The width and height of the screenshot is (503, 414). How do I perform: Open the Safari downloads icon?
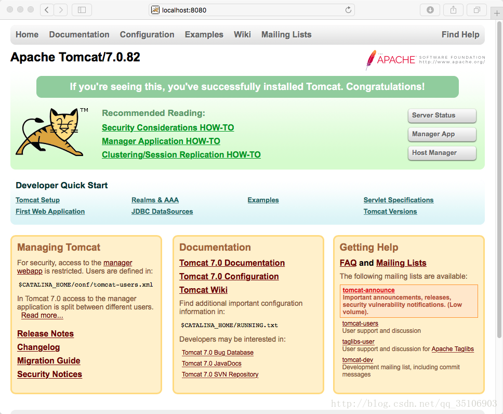[x=430, y=10]
